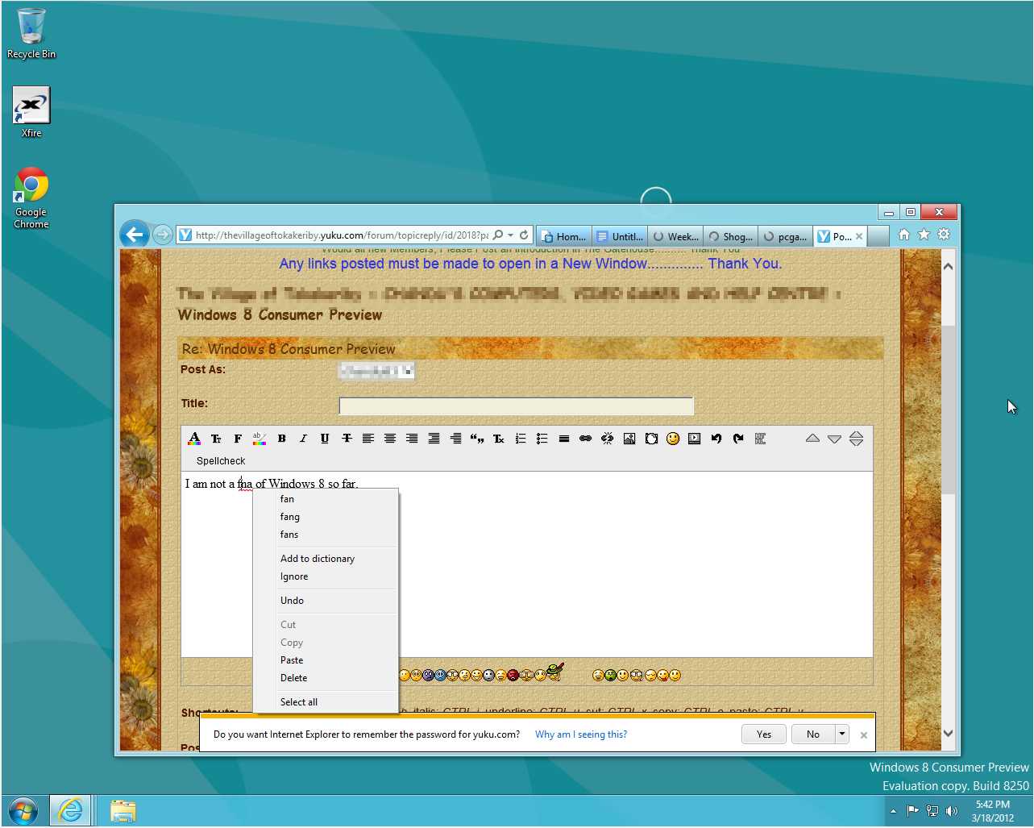Click the page scrollbar up arrow
1034x828 pixels.
[x=948, y=266]
